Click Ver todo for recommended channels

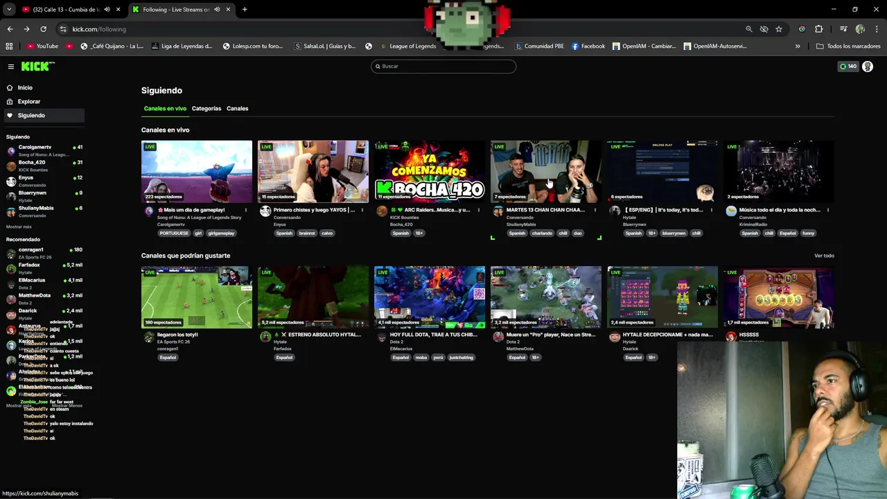[x=824, y=256]
